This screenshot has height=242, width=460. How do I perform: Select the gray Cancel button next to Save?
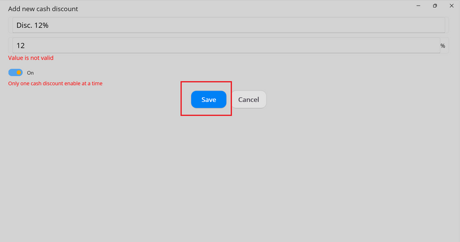pyautogui.click(x=249, y=100)
